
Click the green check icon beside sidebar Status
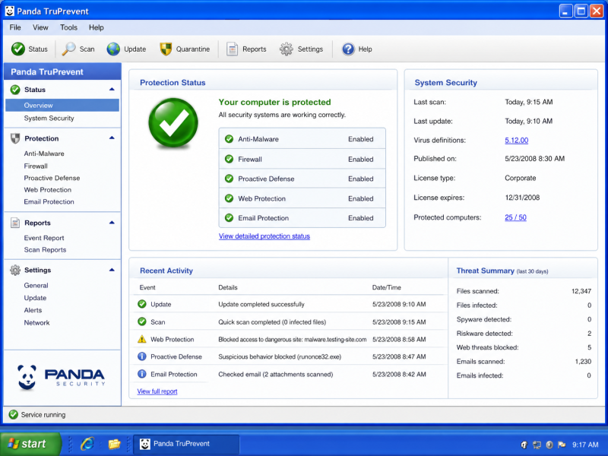pos(15,90)
